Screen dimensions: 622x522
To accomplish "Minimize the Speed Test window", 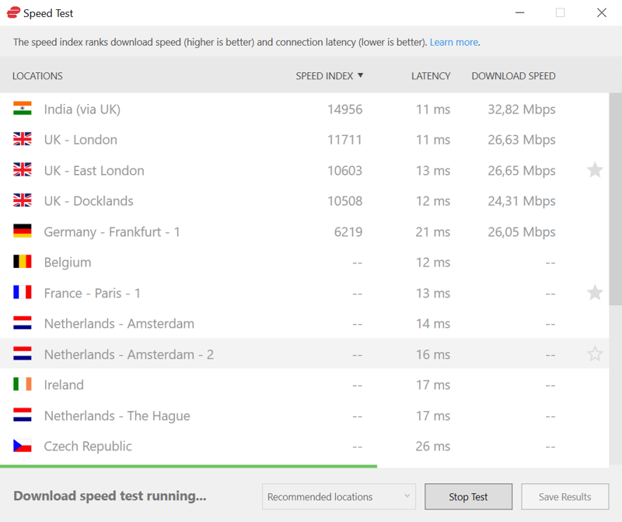I will pyautogui.click(x=519, y=12).
